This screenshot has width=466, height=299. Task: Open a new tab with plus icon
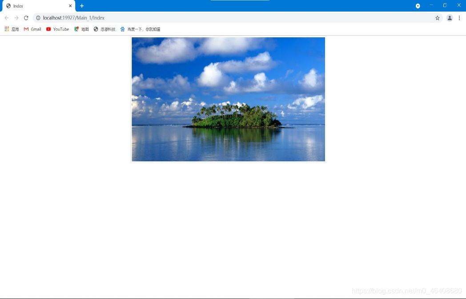(82, 6)
